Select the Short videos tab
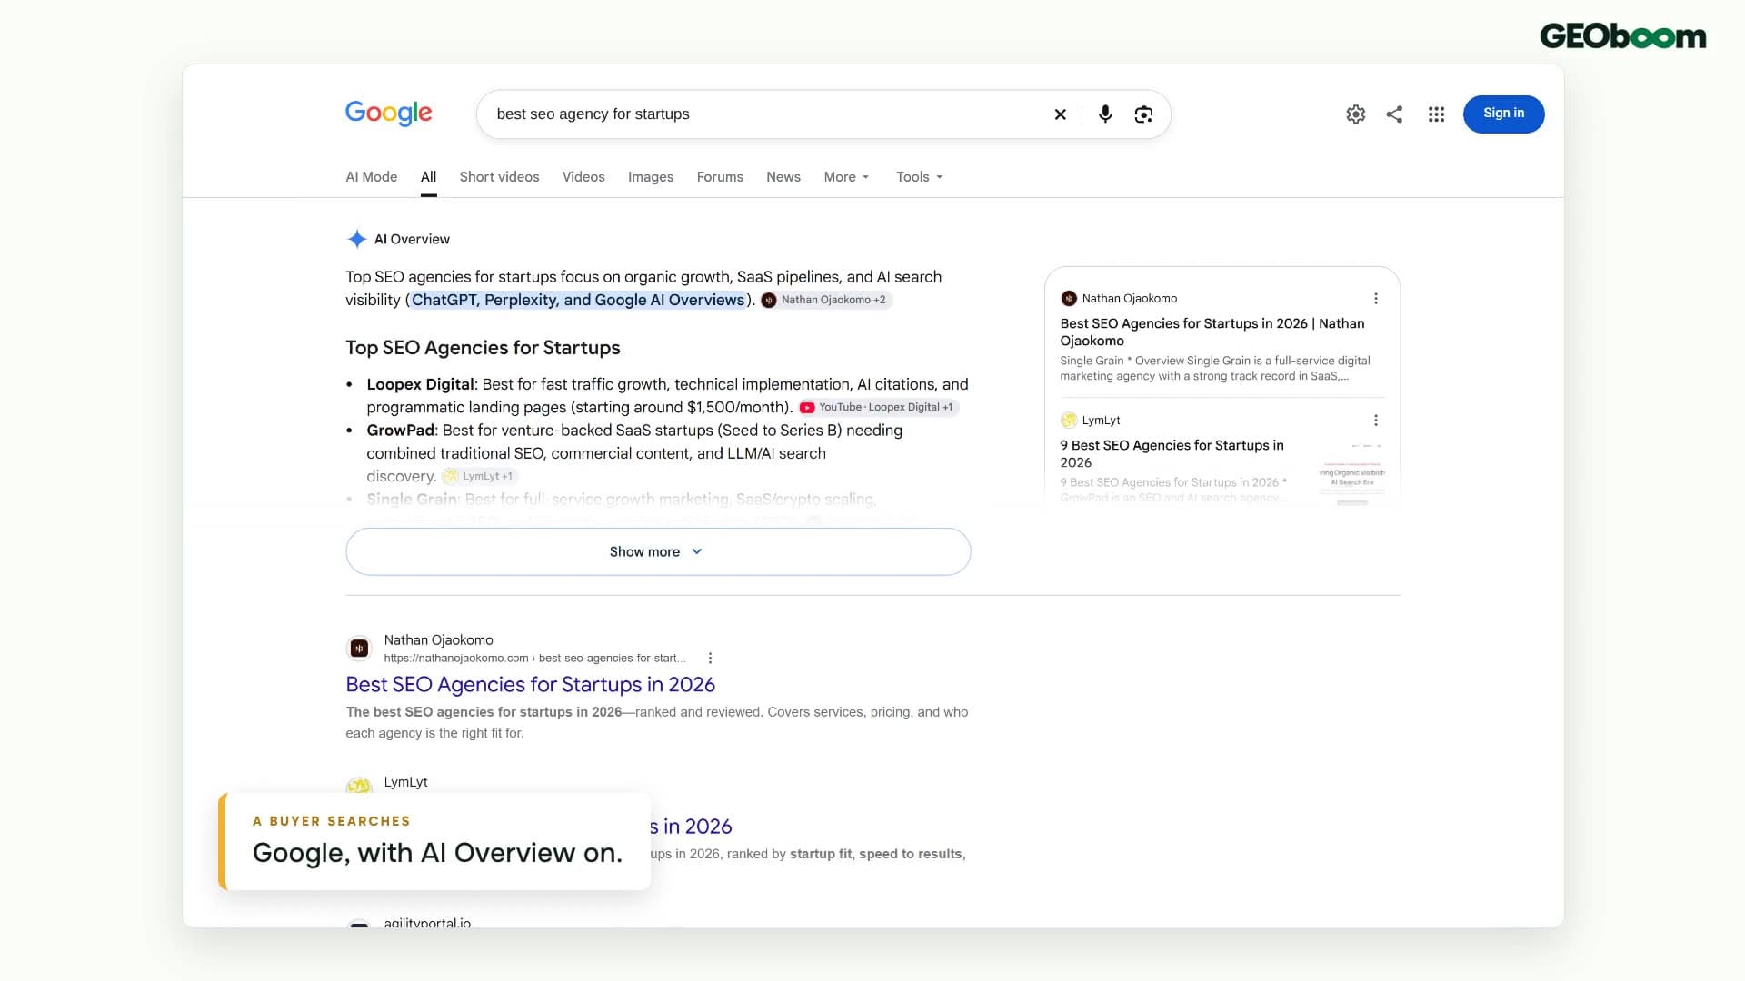This screenshot has height=981, width=1745. (499, 177)
